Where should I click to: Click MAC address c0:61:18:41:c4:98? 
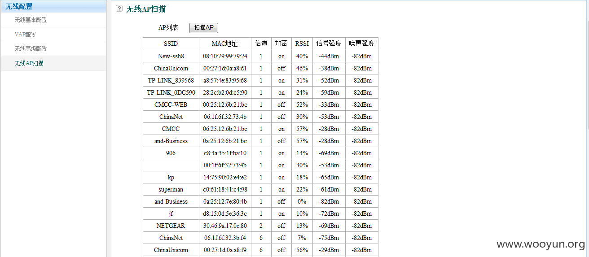coord(225,189)
